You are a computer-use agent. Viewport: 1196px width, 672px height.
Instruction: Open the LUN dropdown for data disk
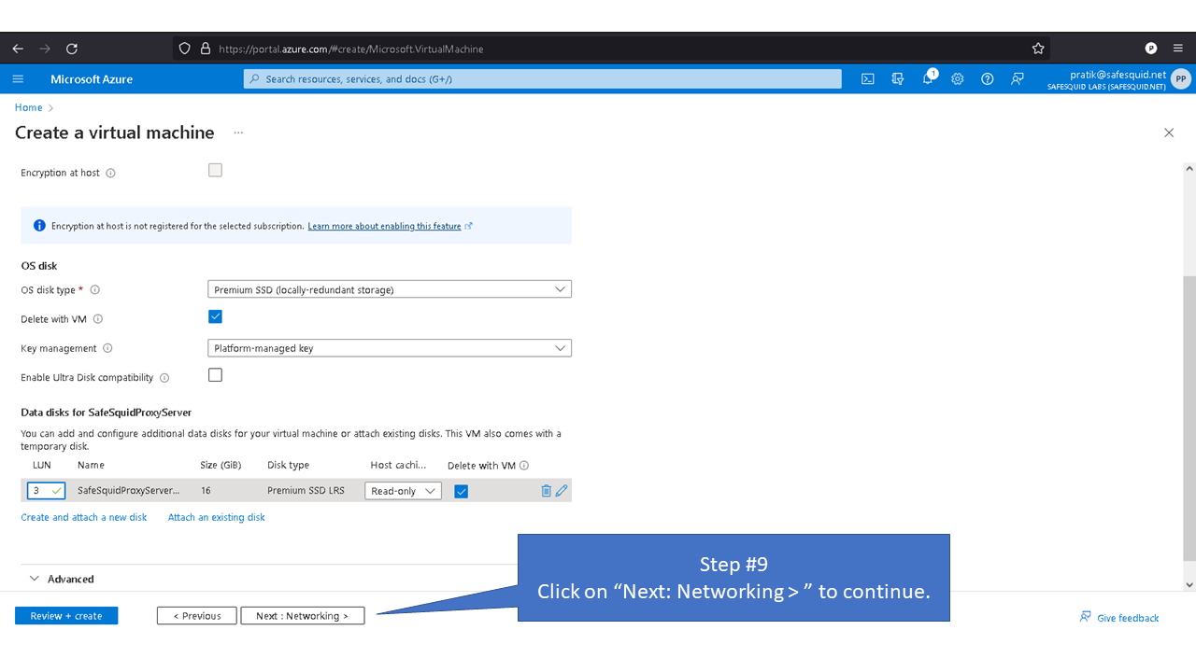(x=46, y=490)
